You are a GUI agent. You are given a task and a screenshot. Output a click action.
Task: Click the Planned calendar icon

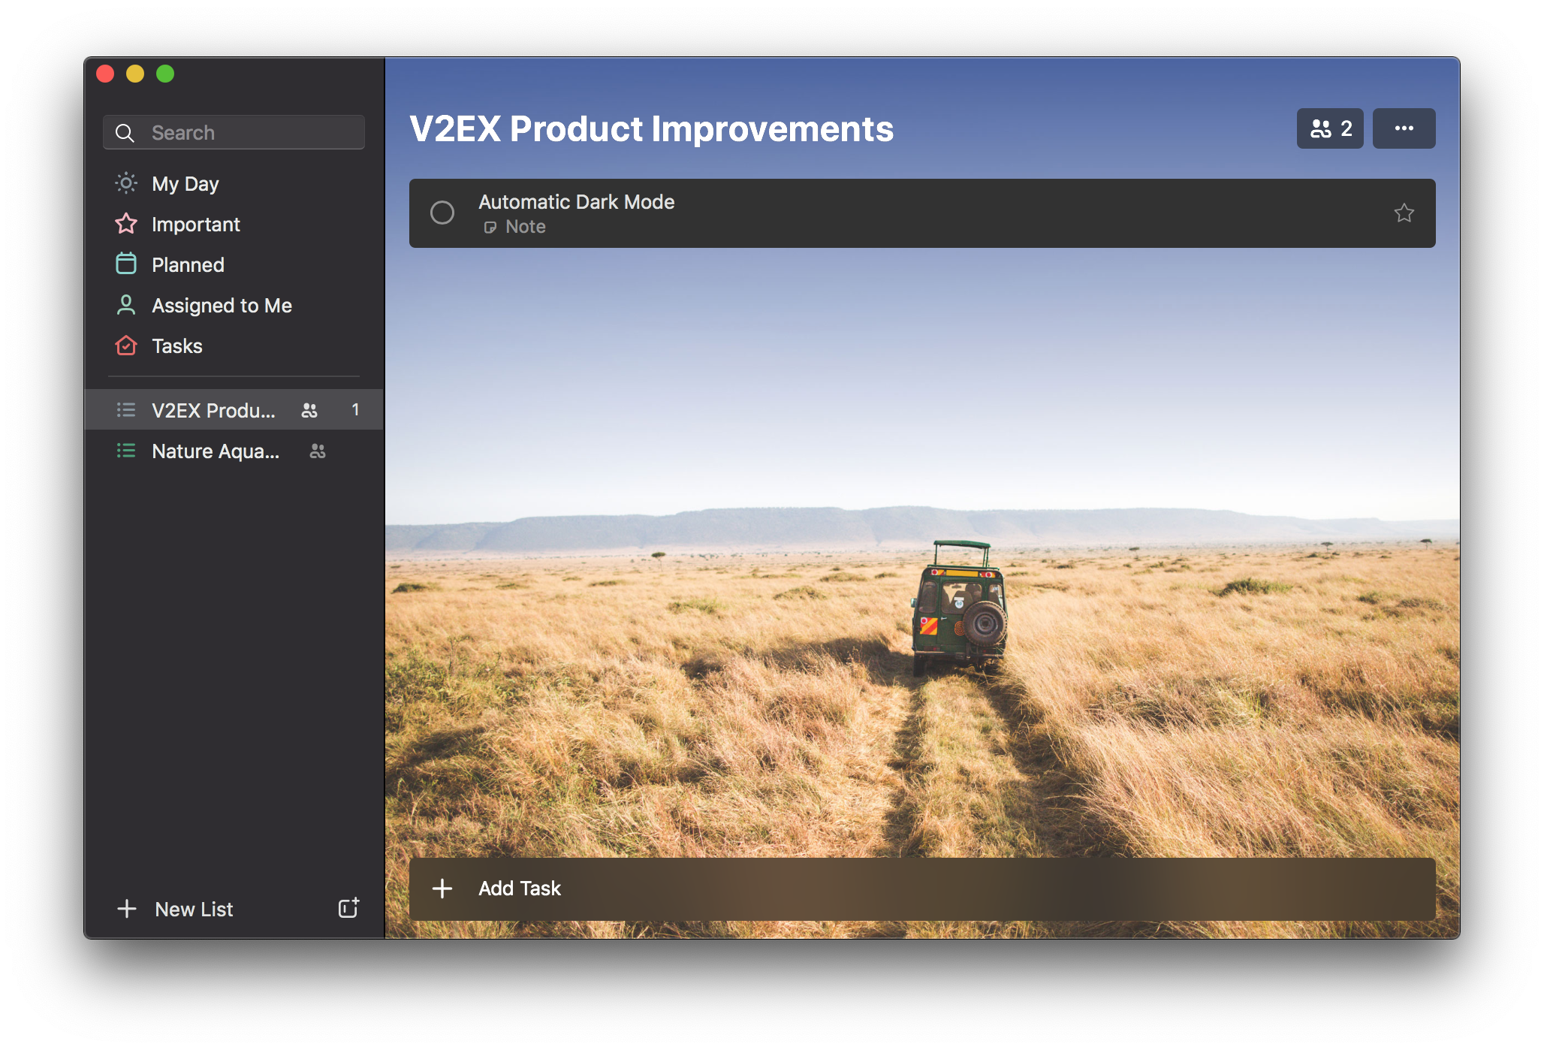126,264
